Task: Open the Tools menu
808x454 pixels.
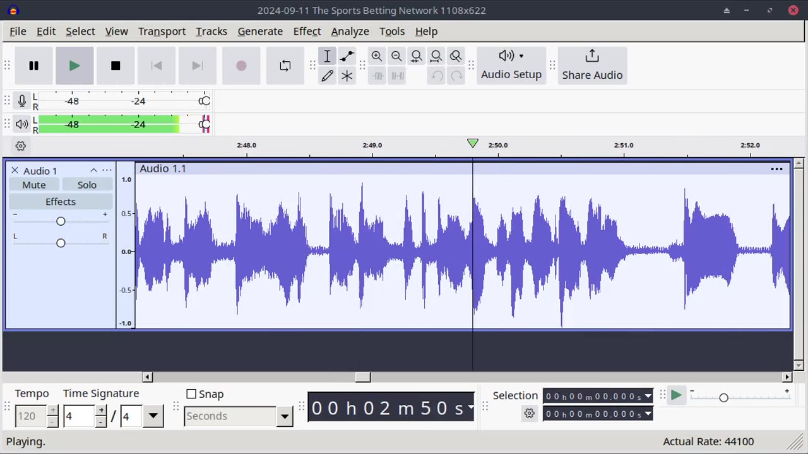Action: click(392, 31)
